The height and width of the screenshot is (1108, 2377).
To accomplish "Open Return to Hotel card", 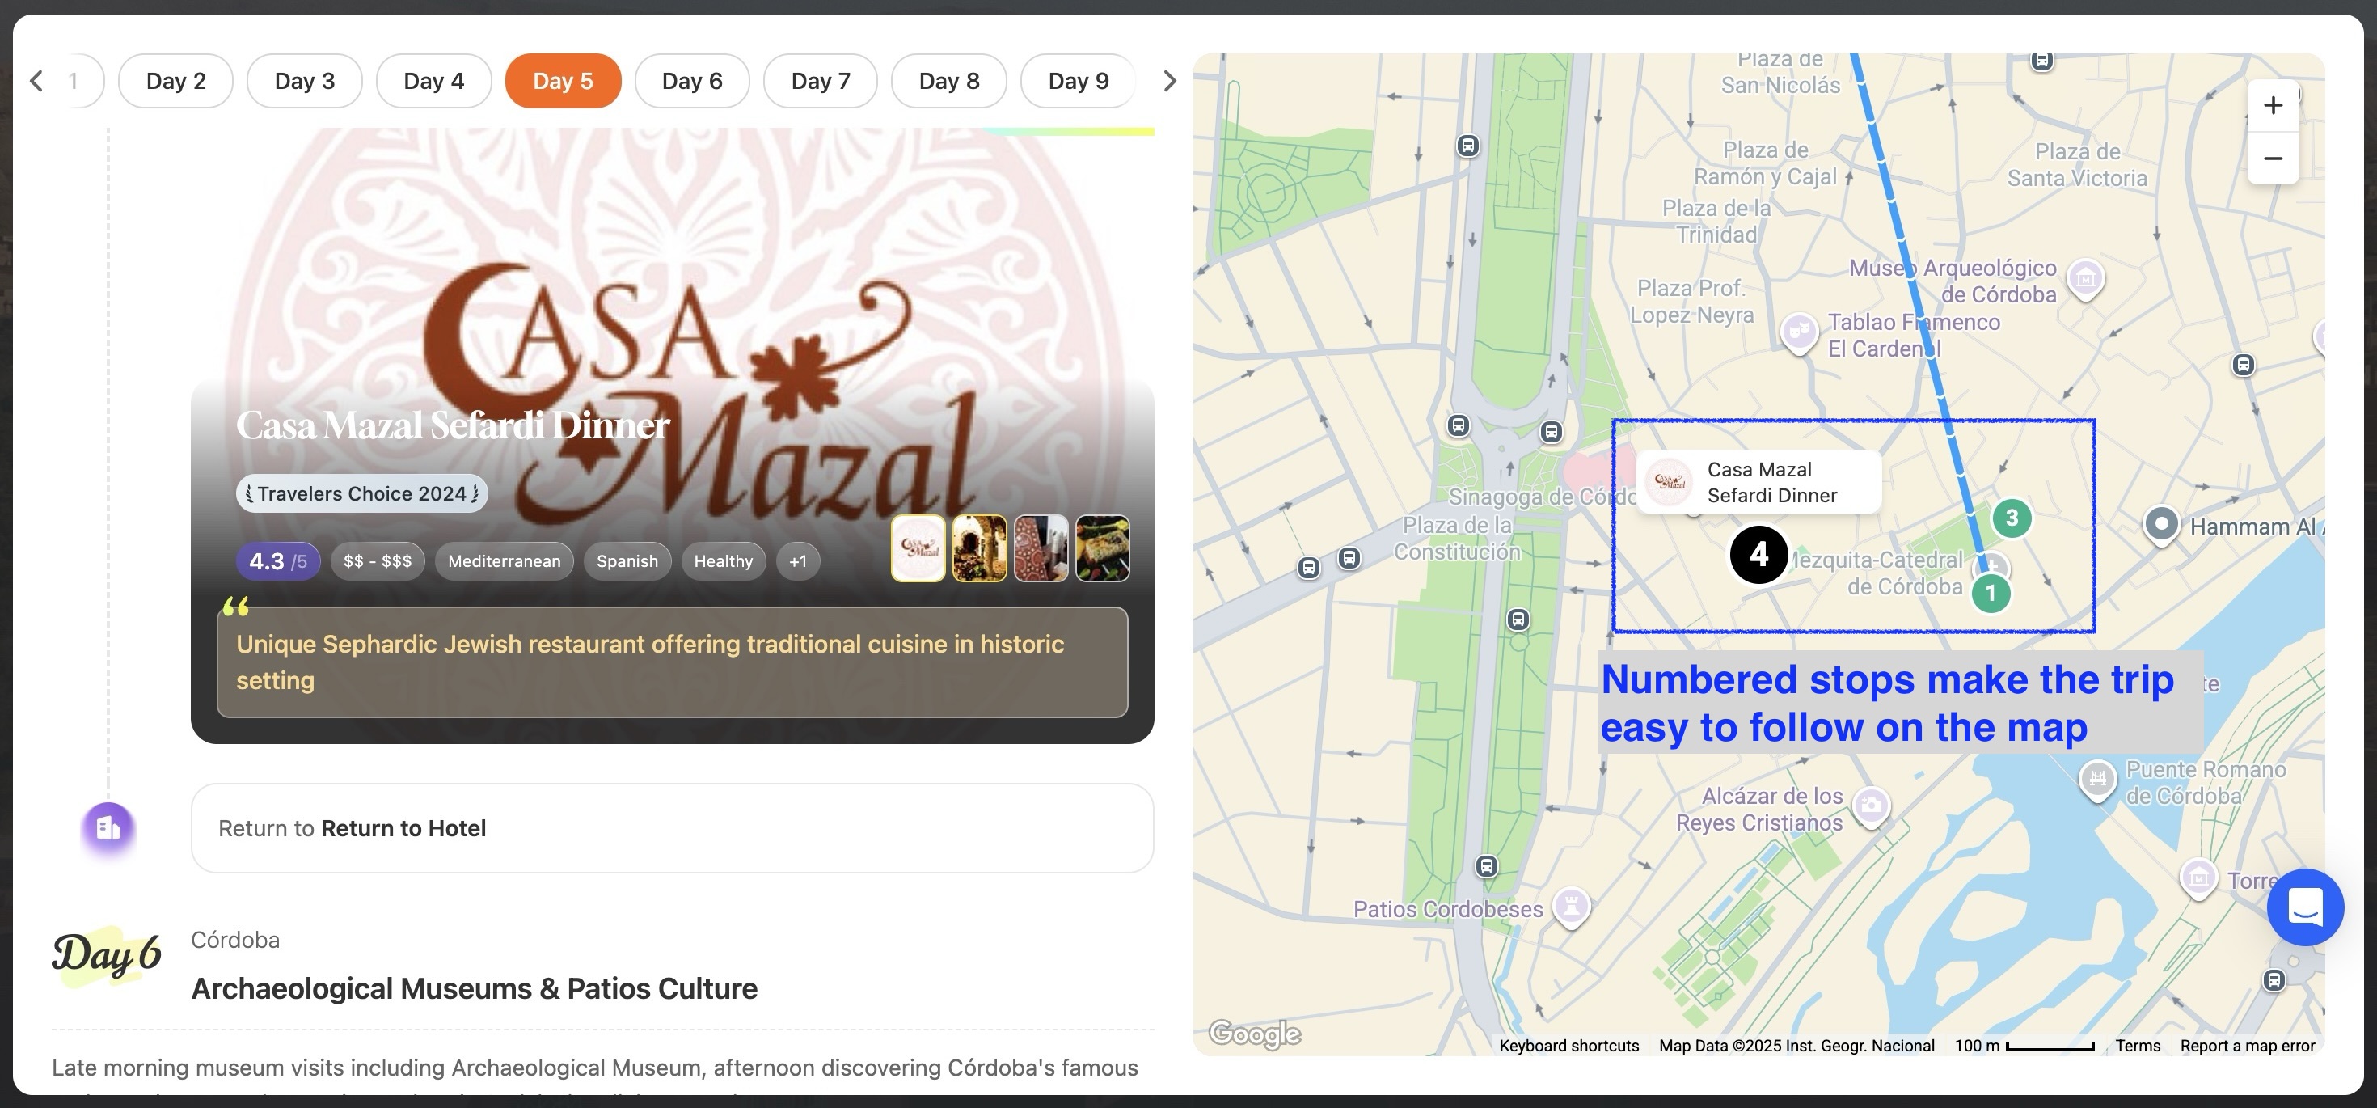I will 672,828.
